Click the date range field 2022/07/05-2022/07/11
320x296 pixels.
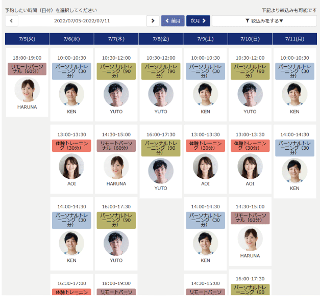coord(82,21)
